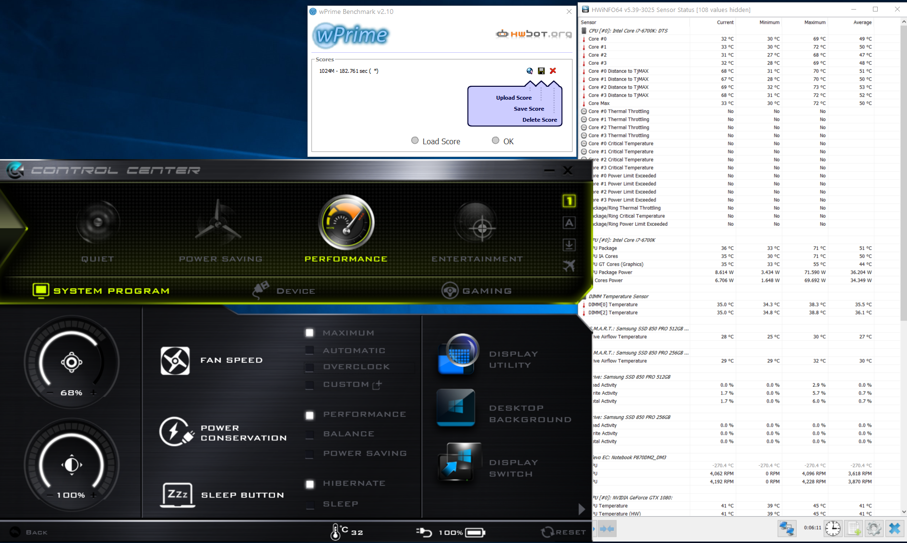
Task: Select the Quiet mode speaker icon
Action: coord(98,222)
